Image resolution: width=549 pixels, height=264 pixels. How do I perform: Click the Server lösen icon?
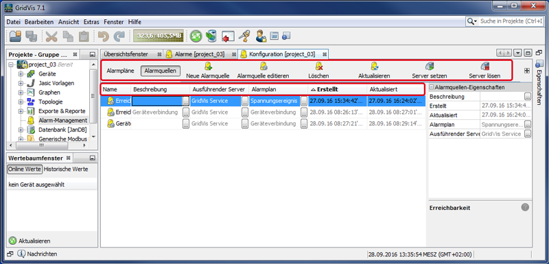click(x=484, y=66)
